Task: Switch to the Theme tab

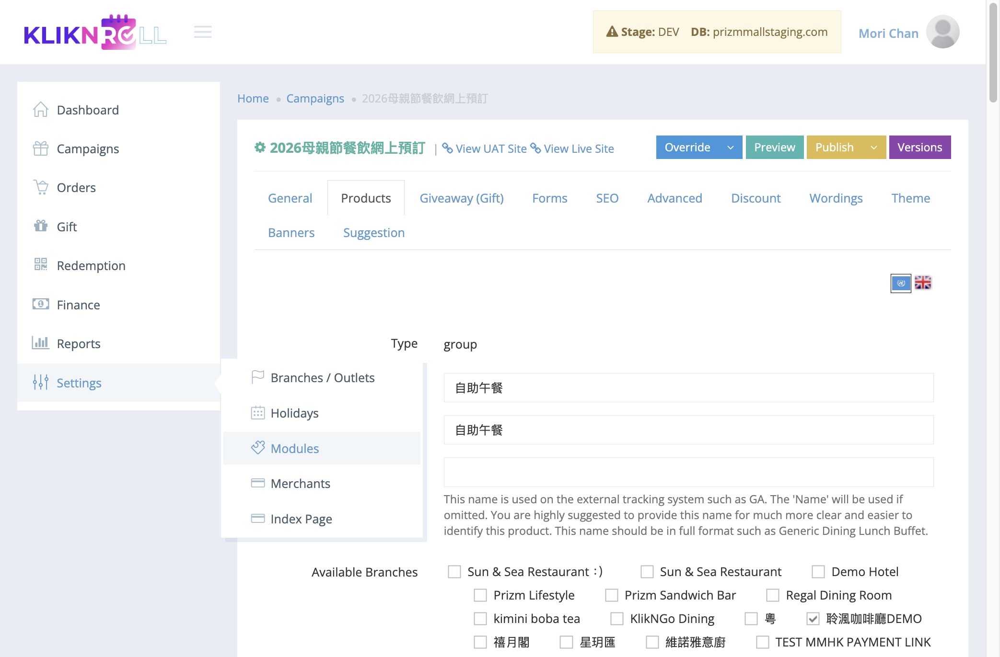Action: click(x=910, y=198)
